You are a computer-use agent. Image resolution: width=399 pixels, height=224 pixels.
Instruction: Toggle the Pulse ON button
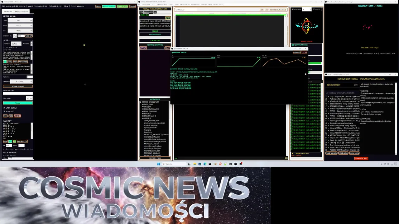[29, 36]
